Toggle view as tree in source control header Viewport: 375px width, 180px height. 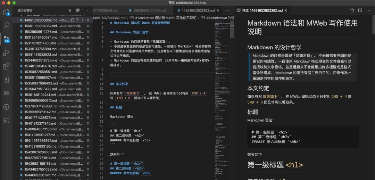pyautogui.click(x=69, y=10)
